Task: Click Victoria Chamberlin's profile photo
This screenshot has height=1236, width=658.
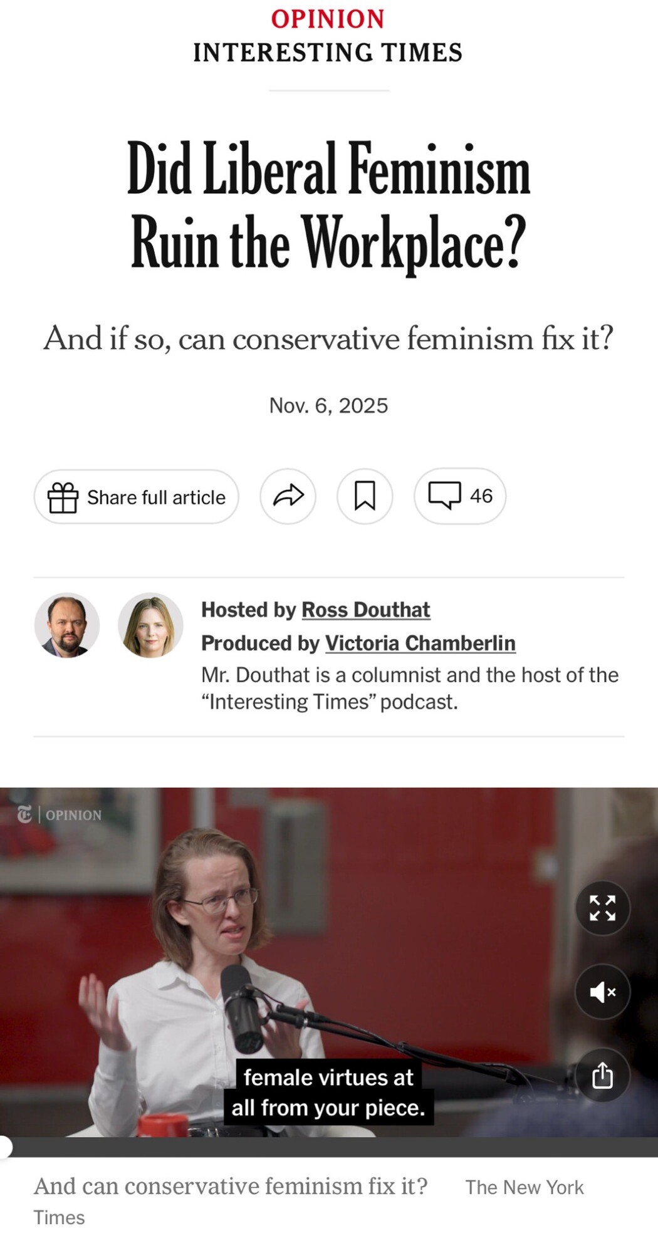Action: (x=150, y=625)
